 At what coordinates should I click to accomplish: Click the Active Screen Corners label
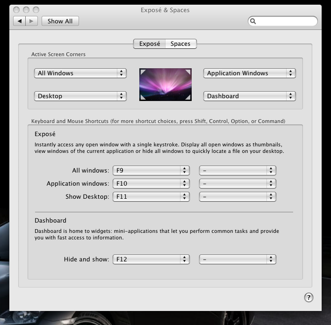(x=58, y=54)
